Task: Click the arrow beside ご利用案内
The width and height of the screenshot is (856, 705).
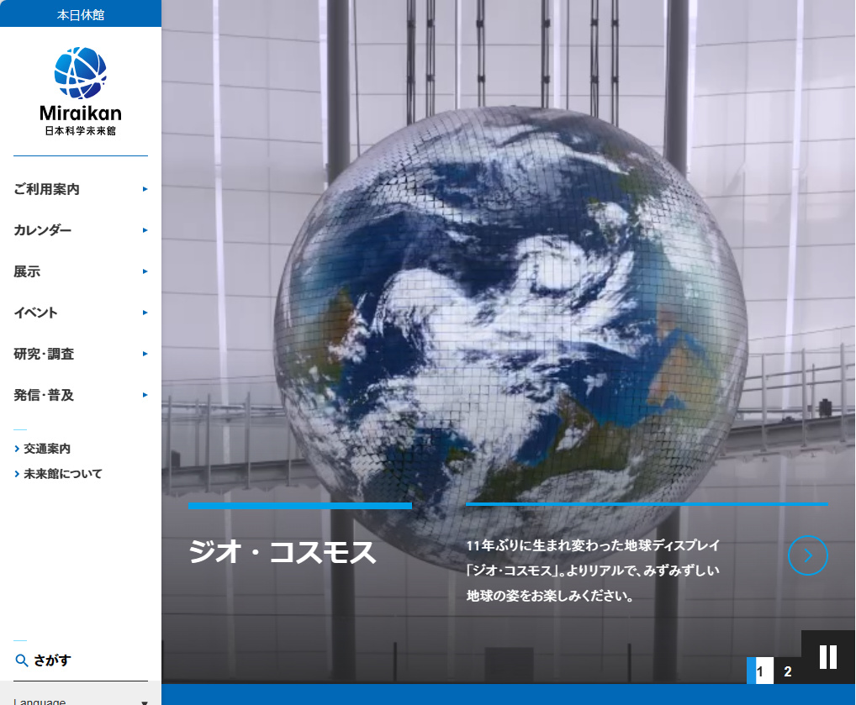Action: click(145, 190)
